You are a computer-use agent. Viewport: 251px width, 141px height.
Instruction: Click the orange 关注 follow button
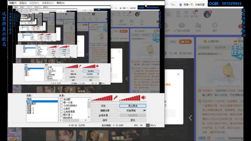coord(185,42)
